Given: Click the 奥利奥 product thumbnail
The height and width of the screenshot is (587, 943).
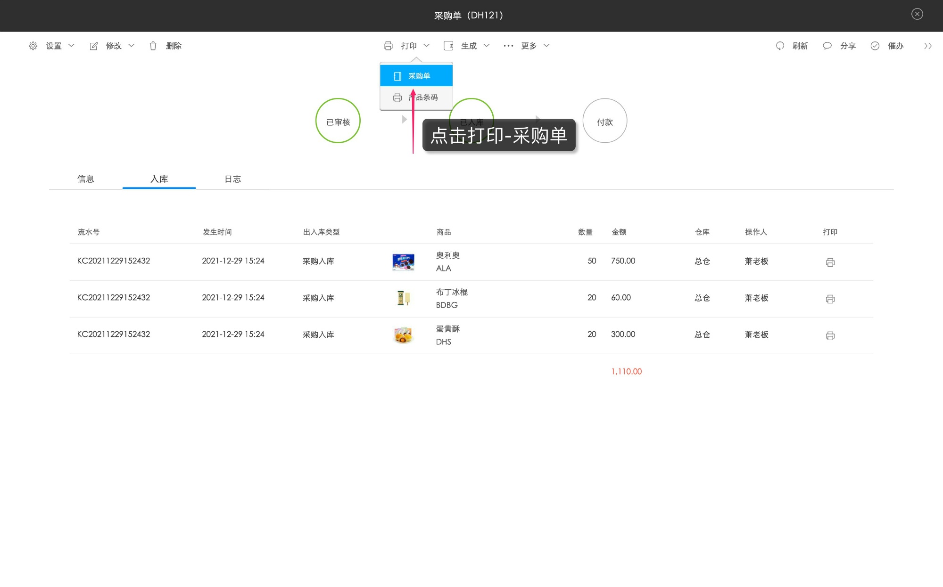Looking at the screenshot, I should 403,261.
